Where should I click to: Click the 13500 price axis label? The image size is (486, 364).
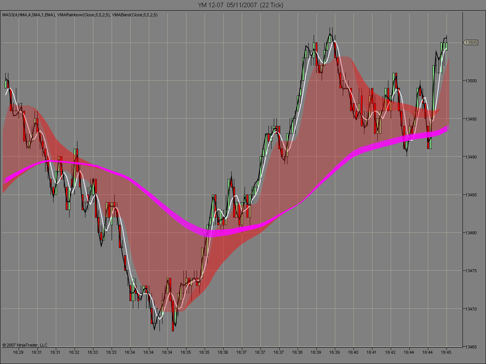(x=472, y=81)
